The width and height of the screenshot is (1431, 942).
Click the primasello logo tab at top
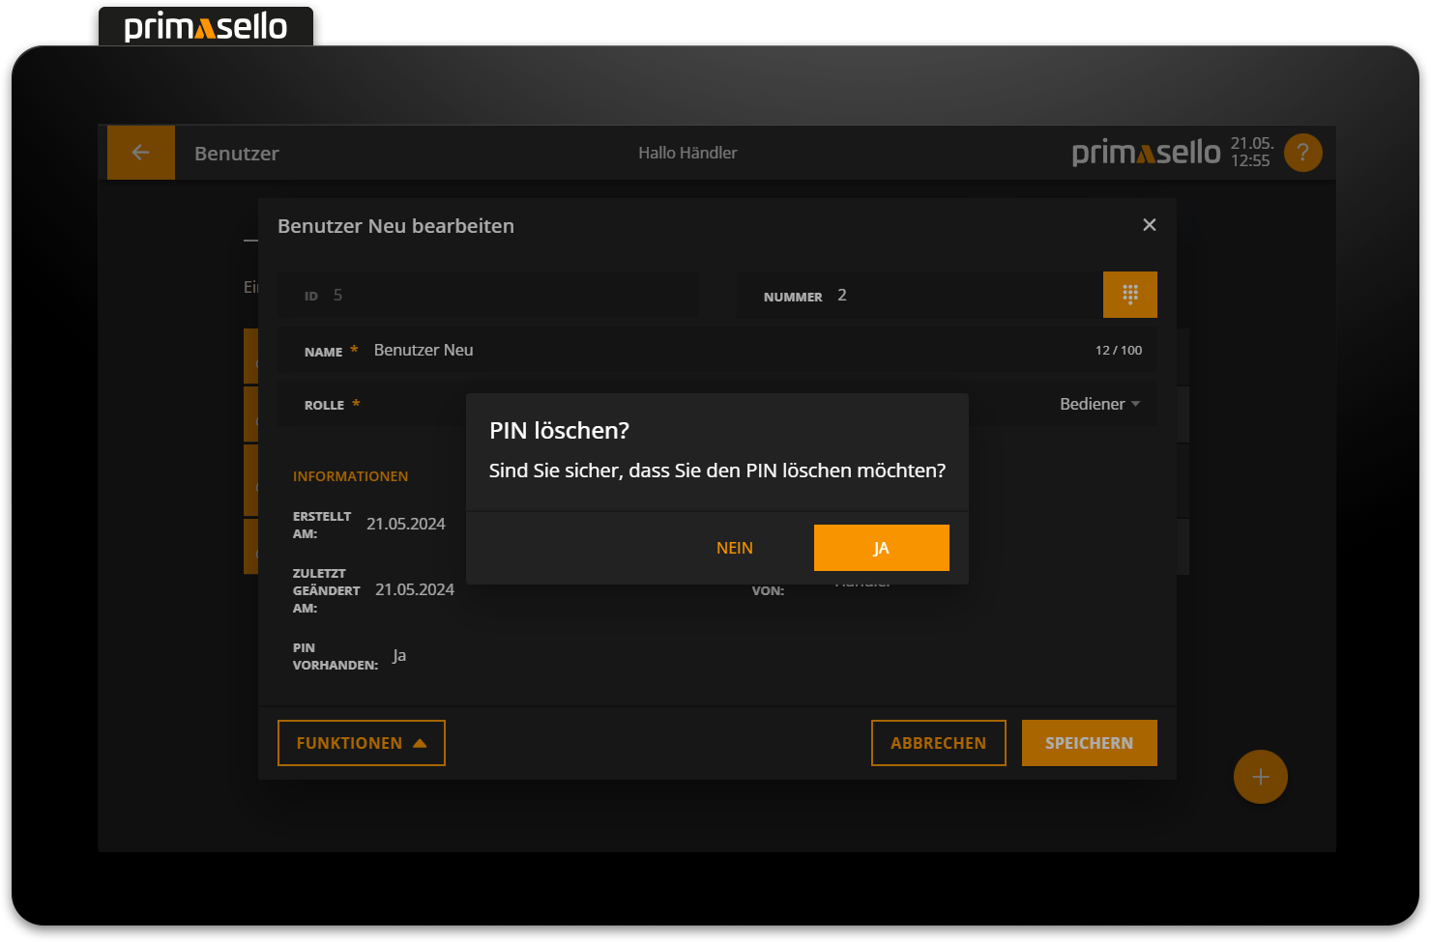206,27
